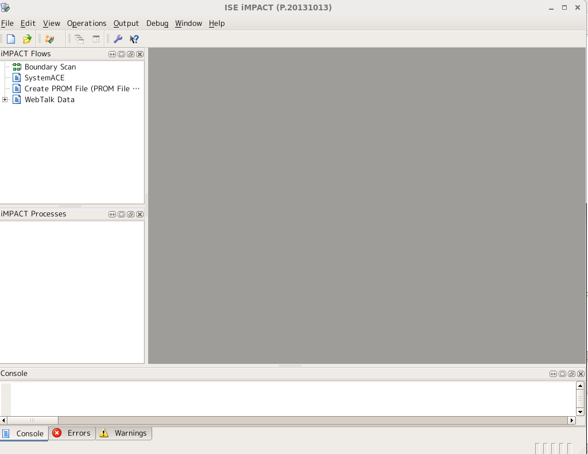Screen dimensions: 588x454
Task: Launch the wizard icon with stars
Action: tap(50, 39)
